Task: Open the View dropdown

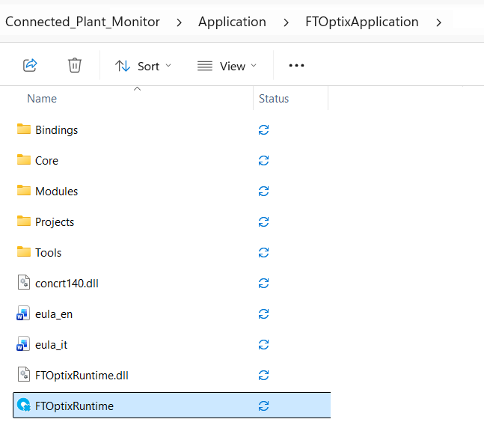Action: click(x=227, y=66)
